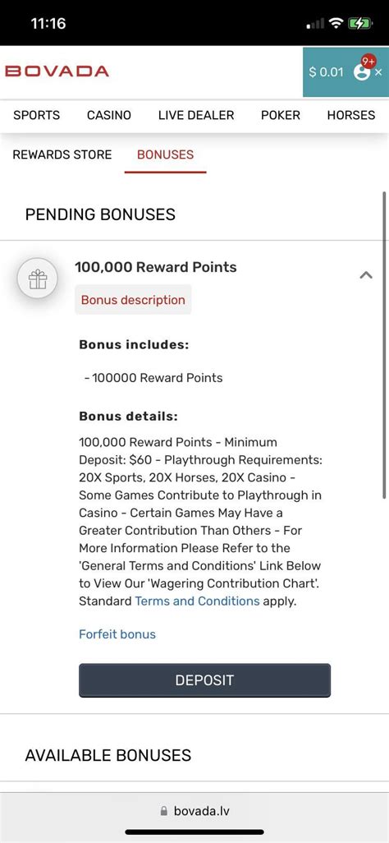Open the Terms and Conditions link
This screenshot has height=843, width=389.
(x=197, y=601)
